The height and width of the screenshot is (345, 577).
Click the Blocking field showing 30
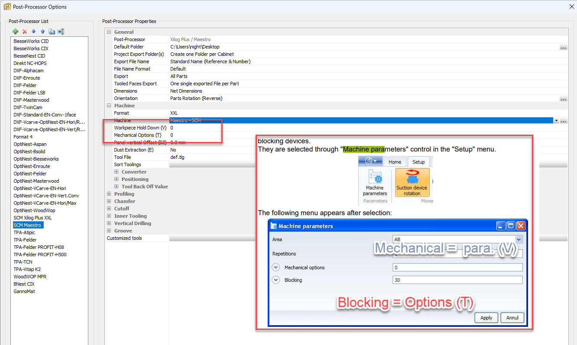[457, 280]
